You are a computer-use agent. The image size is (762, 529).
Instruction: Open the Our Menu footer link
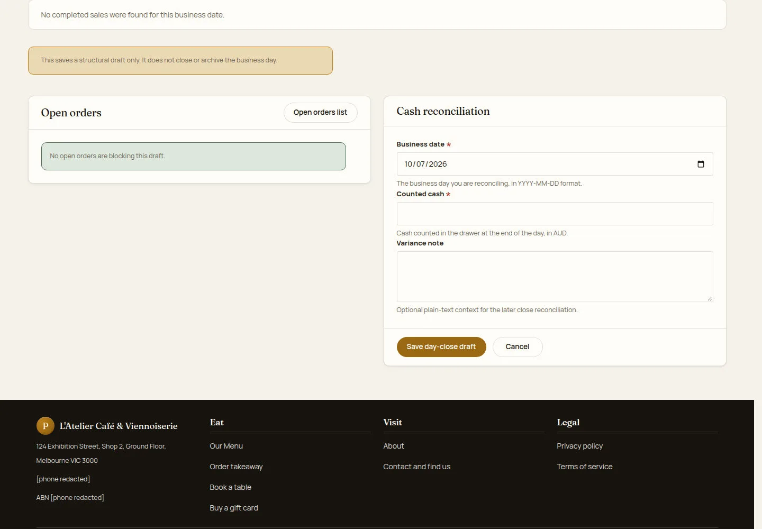[226, 446]
